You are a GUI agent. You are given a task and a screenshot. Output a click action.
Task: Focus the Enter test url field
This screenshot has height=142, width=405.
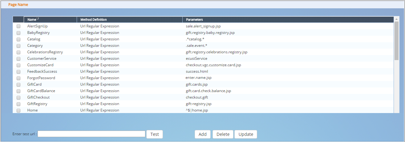(x=91, y=134)
